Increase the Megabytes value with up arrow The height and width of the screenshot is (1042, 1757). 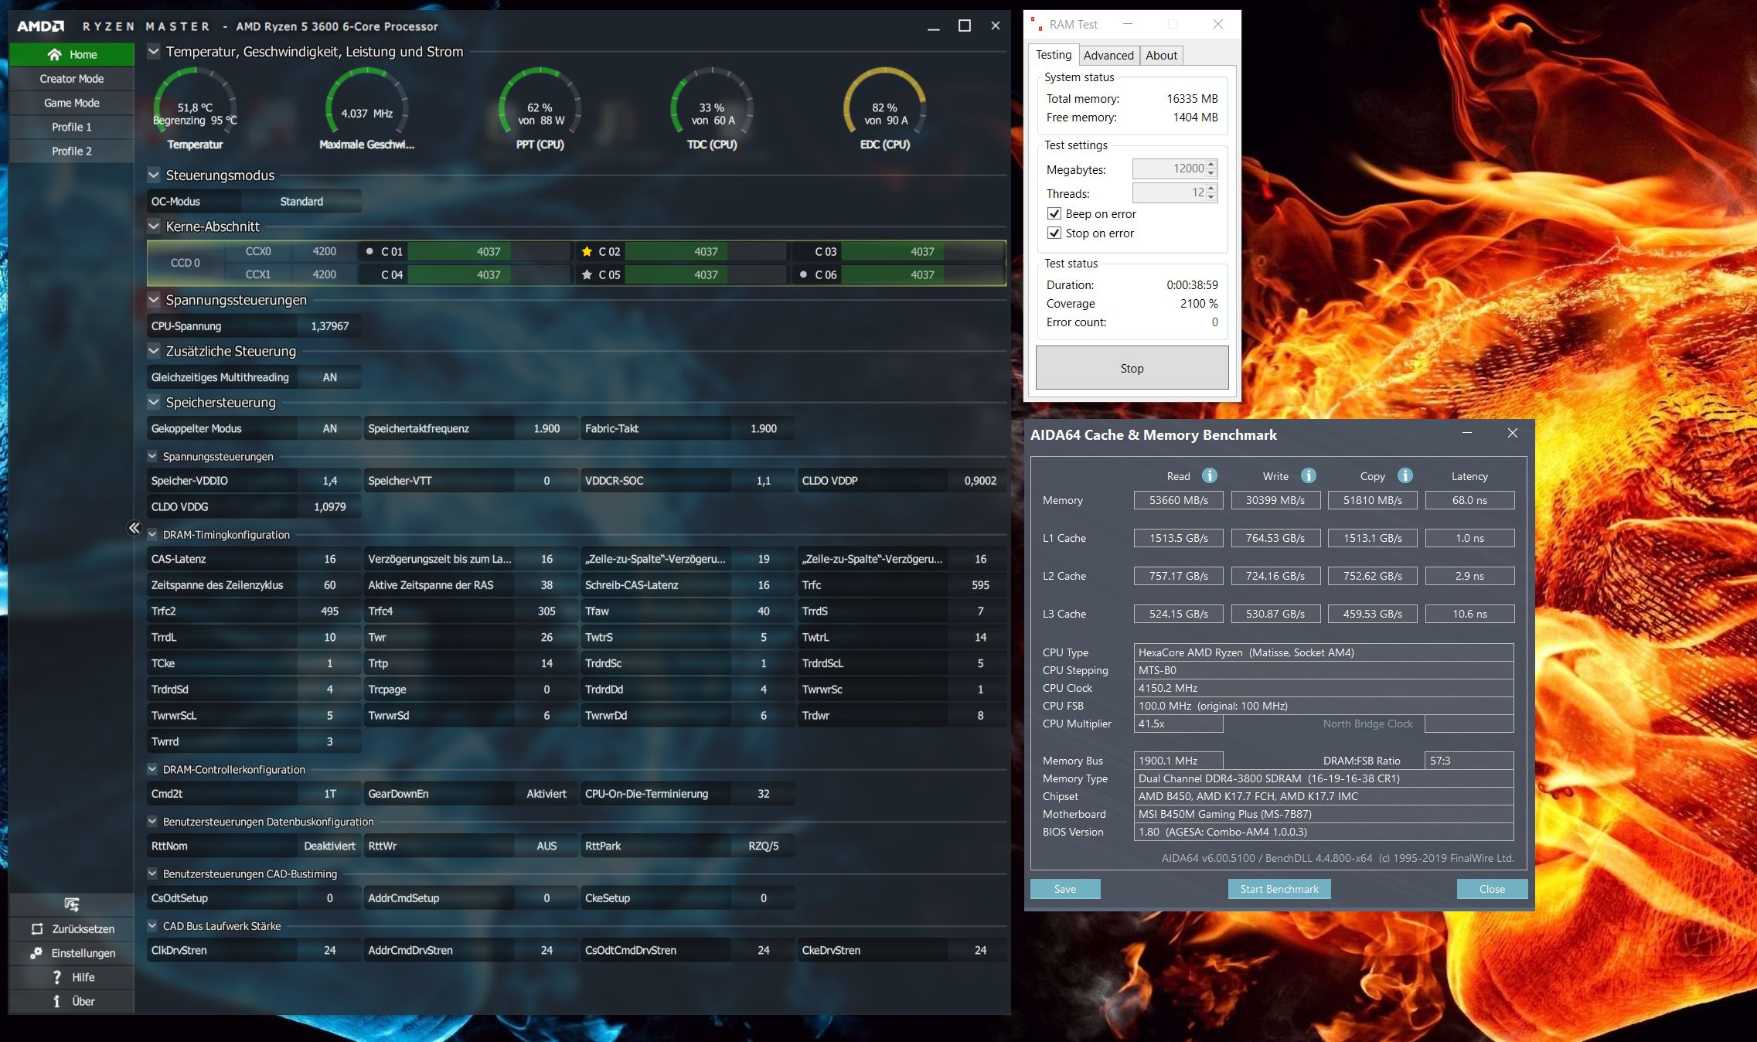1212,164
